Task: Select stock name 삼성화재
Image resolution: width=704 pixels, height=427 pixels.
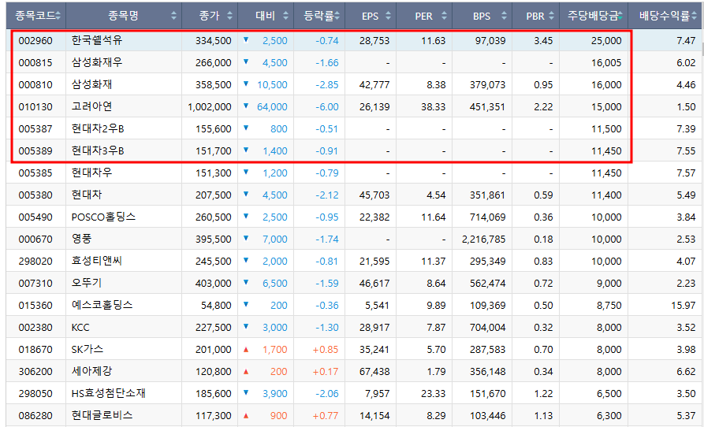Action: pos(91,84)
